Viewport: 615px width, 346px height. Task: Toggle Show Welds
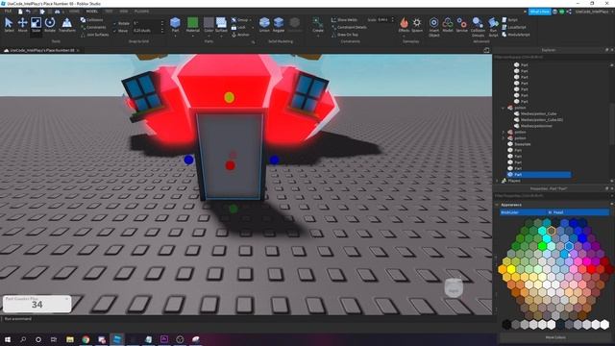pyautogui.click(x=344, y=19)
